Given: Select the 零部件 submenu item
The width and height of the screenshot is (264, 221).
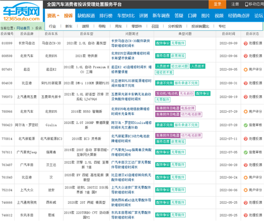Looking at the screenshot, I should point(137,26).
